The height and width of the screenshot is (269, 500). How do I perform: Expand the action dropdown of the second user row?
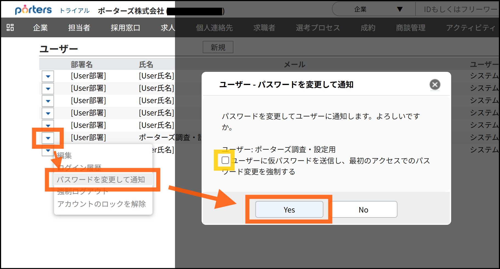tap(48, 89)
